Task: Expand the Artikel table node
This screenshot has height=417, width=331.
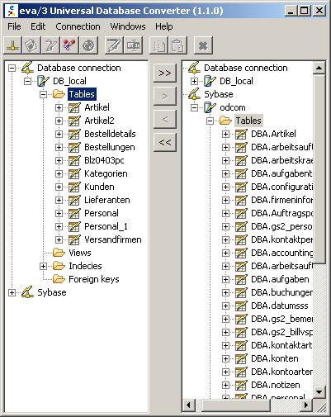Action: point(59,107)
